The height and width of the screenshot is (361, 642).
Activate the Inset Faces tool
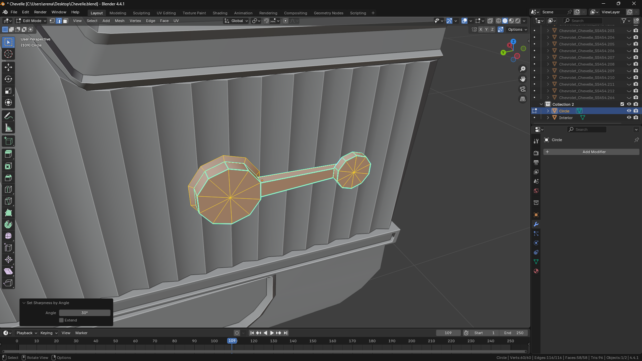8,166
